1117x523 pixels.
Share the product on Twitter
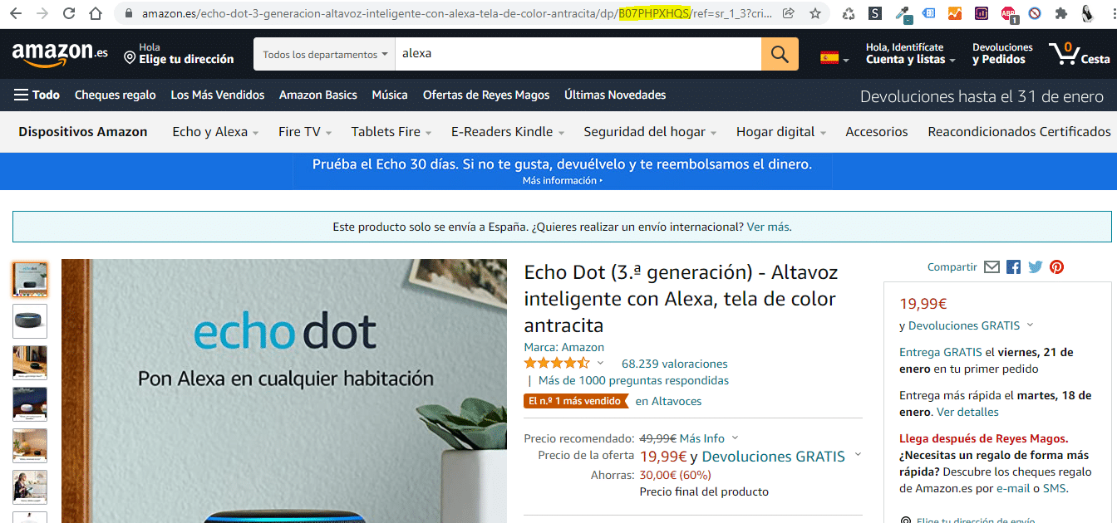pos(1035,266)
